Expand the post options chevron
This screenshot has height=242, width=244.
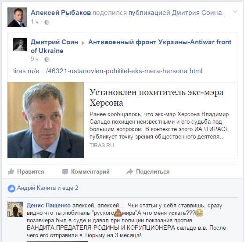click(235, 11)
